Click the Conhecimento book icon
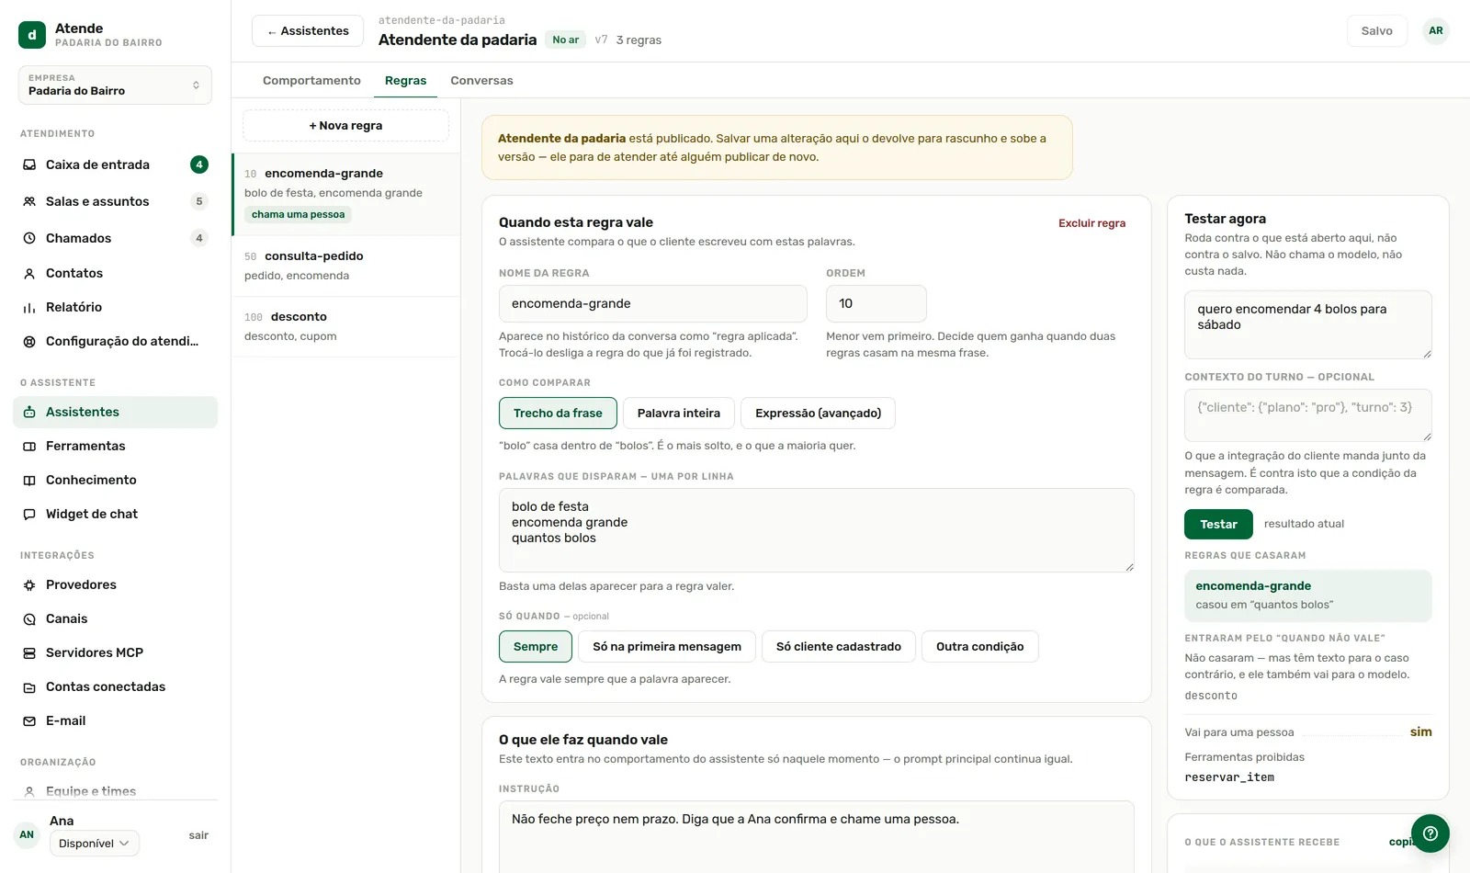This screenshot has height=873, width=1470. (29, 480)
